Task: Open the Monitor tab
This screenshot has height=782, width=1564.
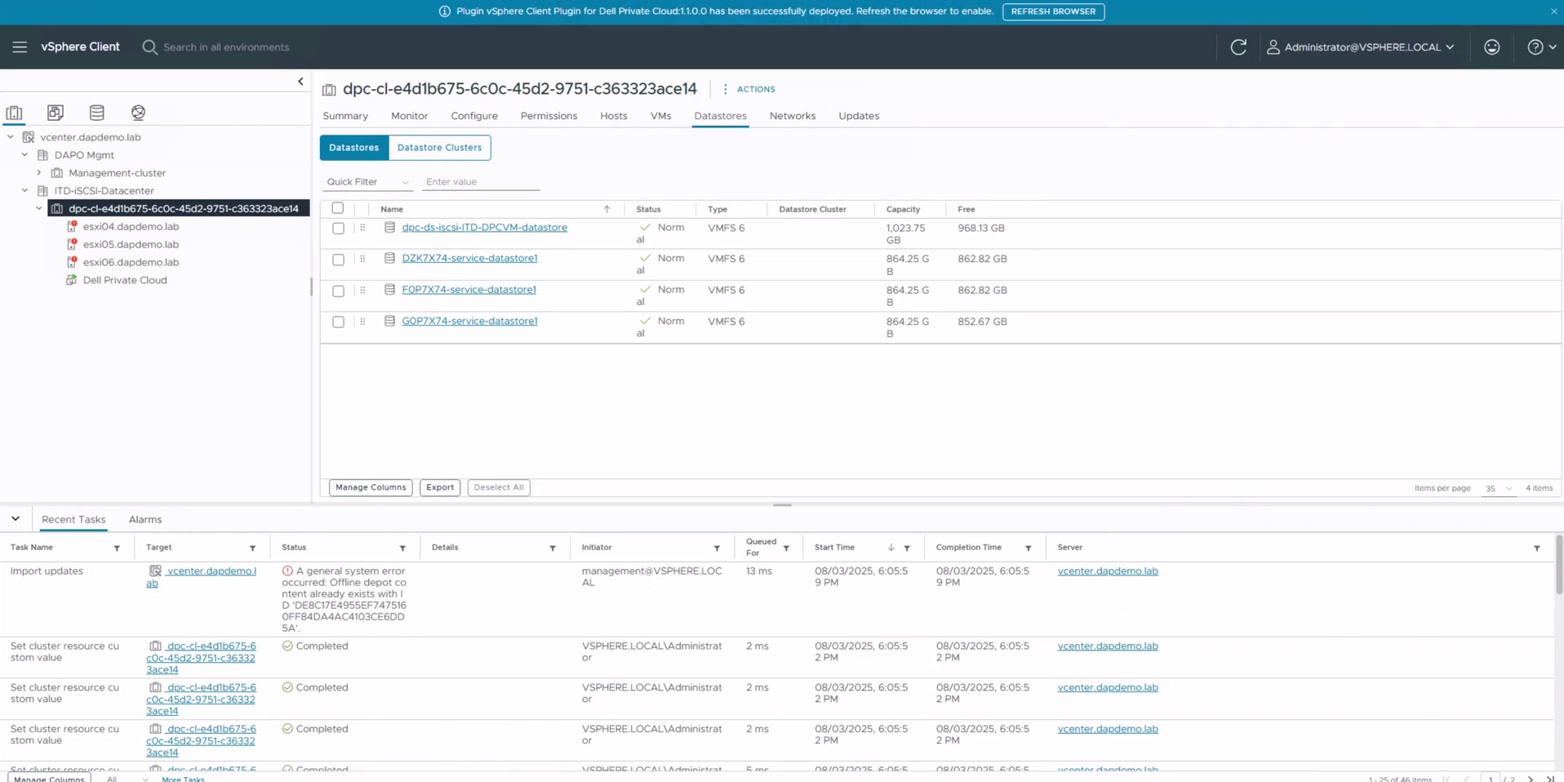Action: (x=409, y=116)
